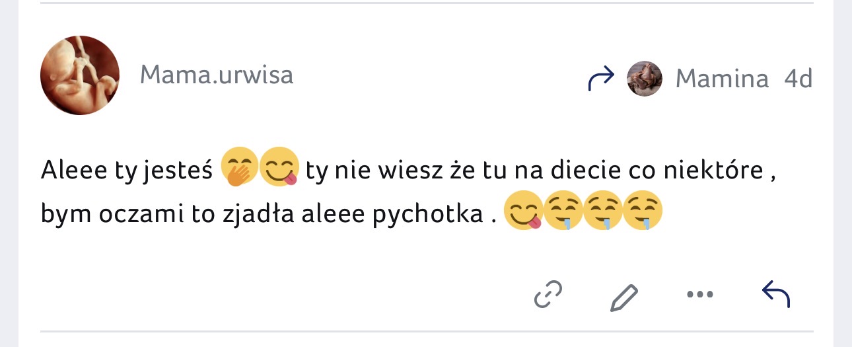Reply using the bottom-right reply arrow

(x=776, y=295)
